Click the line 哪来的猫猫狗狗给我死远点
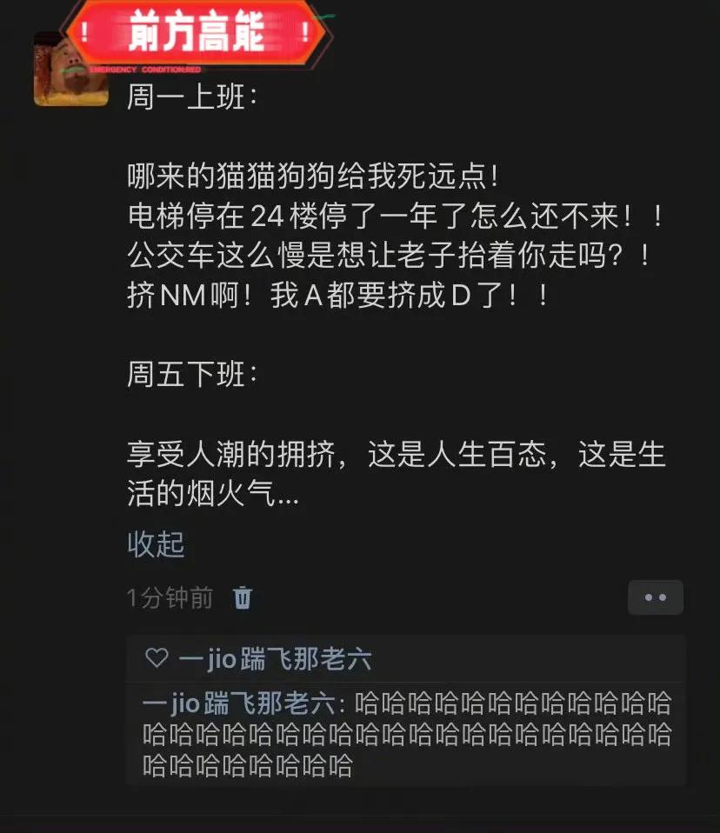This screenshot has height=833, width=720. [313, 177]
